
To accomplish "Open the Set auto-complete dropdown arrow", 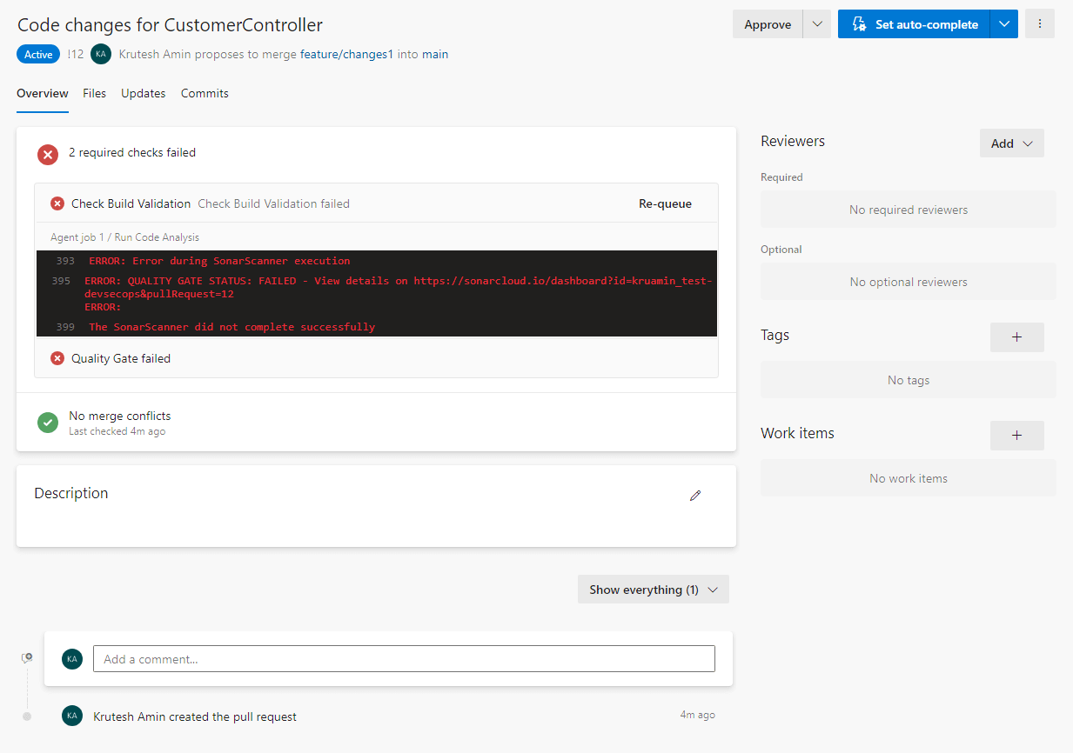I will tap(1004, 24).
